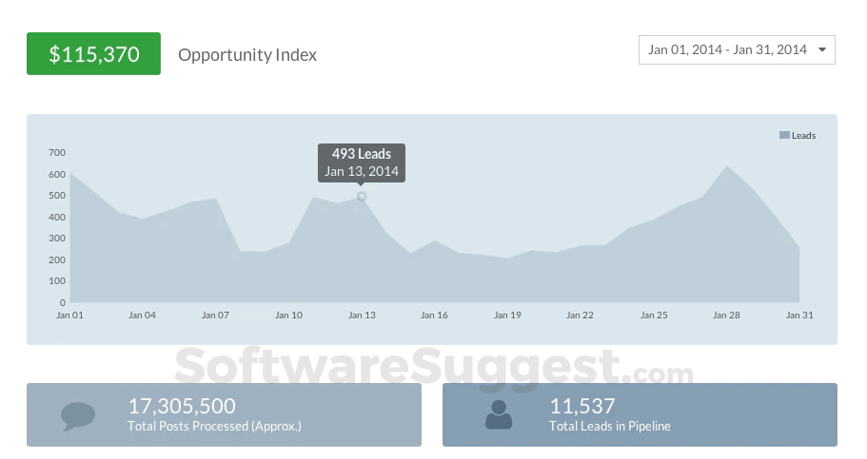This screenshot has width=867, height=459.
Task: Select Jan 28 on the x-axis
Action: (x=726, y=316)
